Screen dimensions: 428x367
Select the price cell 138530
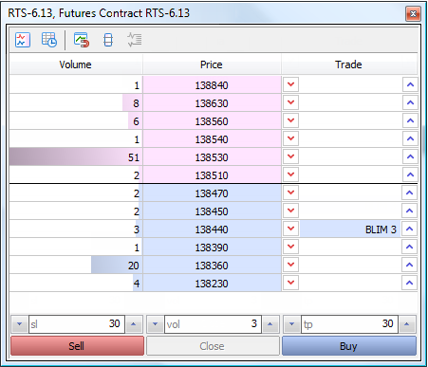click(212, 157)
